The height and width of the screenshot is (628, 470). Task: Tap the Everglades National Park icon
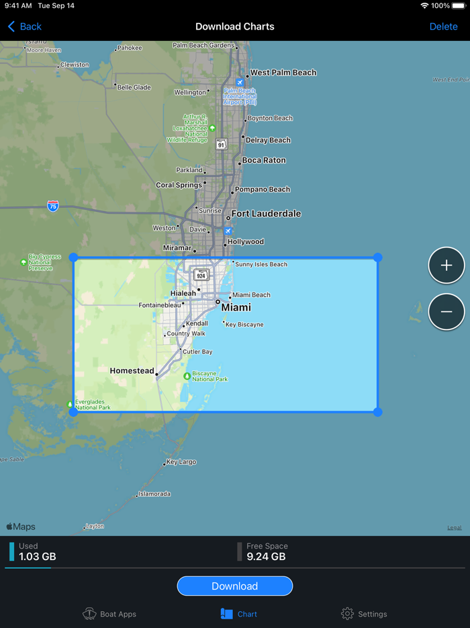click(x=70, y=404)
